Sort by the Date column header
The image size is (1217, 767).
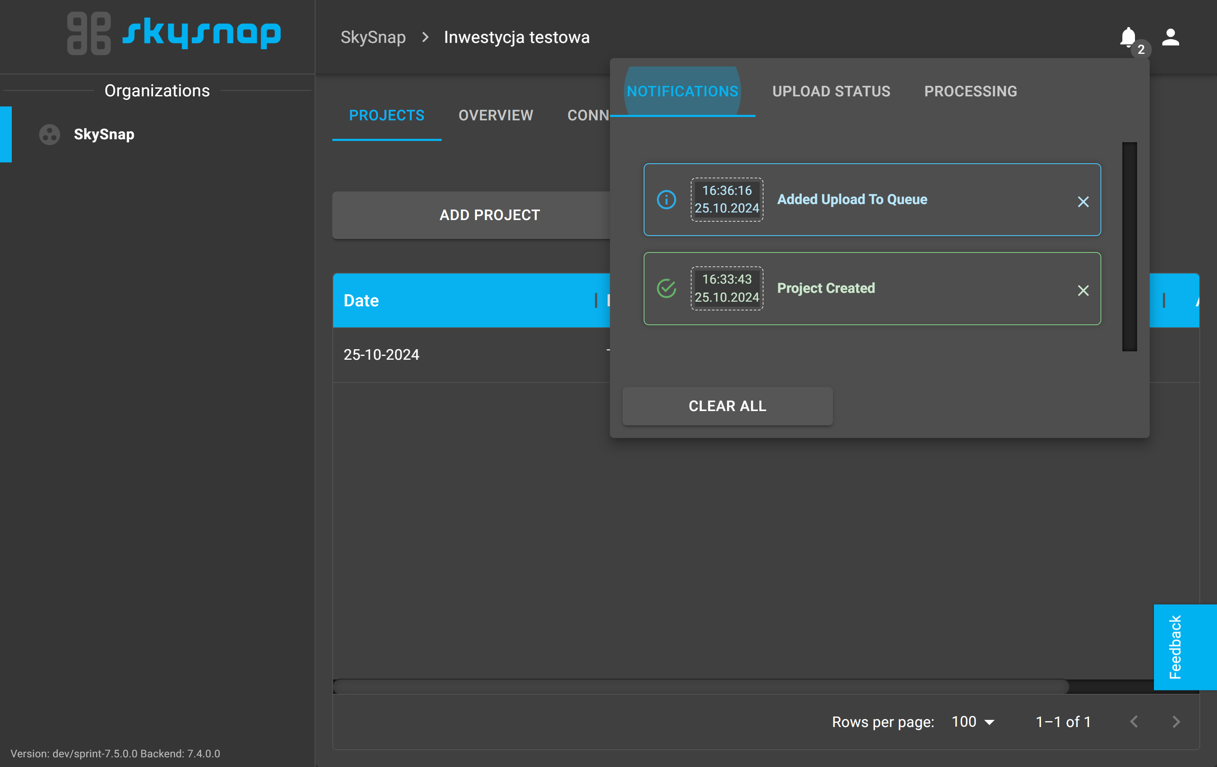click(361, 300)
